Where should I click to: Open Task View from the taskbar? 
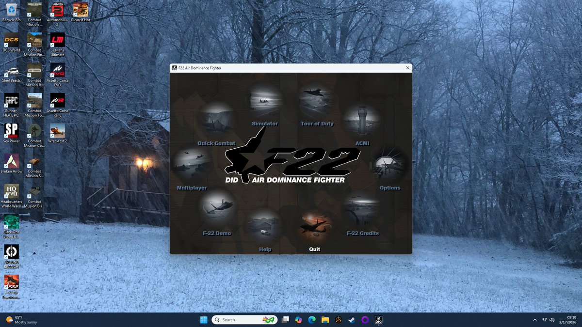tap(286, 320)
